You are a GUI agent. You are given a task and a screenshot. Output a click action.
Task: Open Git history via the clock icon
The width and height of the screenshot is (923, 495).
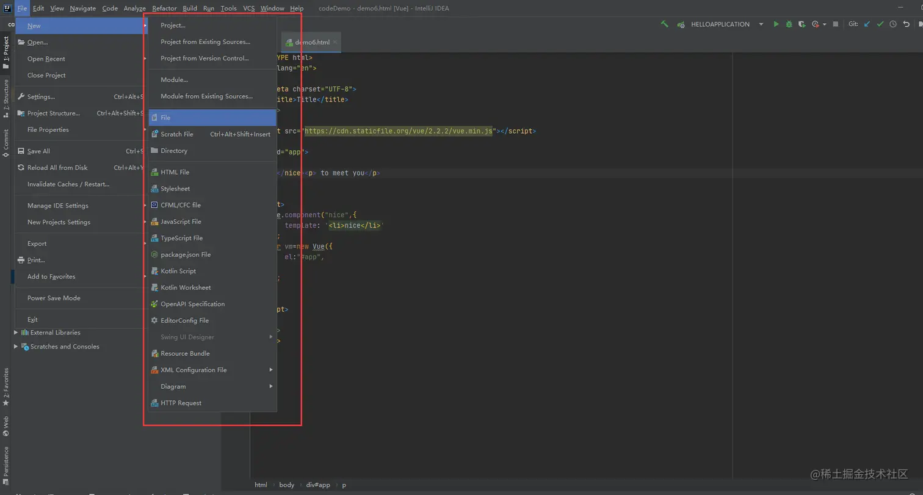point(892,24)
